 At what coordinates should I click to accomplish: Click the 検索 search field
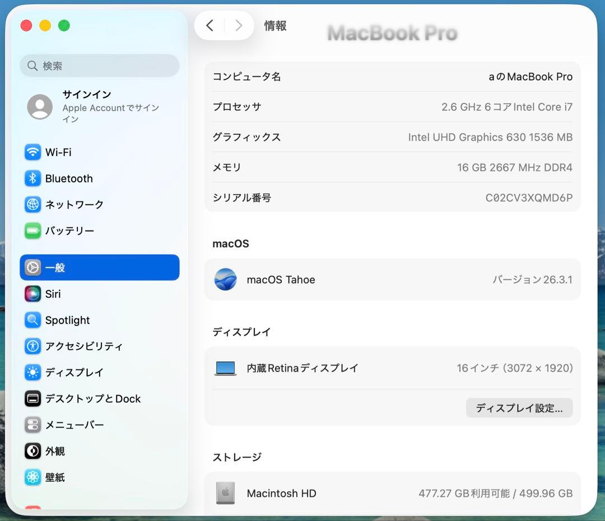pyautogui.click(x=100, y=66)
